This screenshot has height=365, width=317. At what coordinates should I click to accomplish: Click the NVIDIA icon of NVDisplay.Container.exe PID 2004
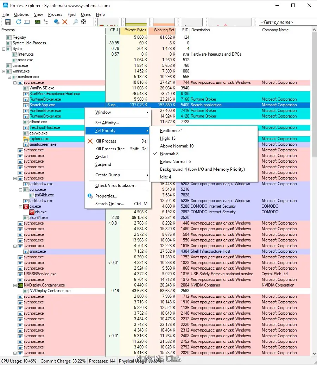(20, 285)
